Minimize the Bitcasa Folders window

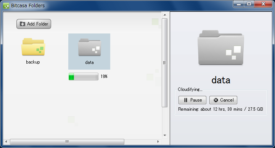pyautogui.click(x=239, y=4)
